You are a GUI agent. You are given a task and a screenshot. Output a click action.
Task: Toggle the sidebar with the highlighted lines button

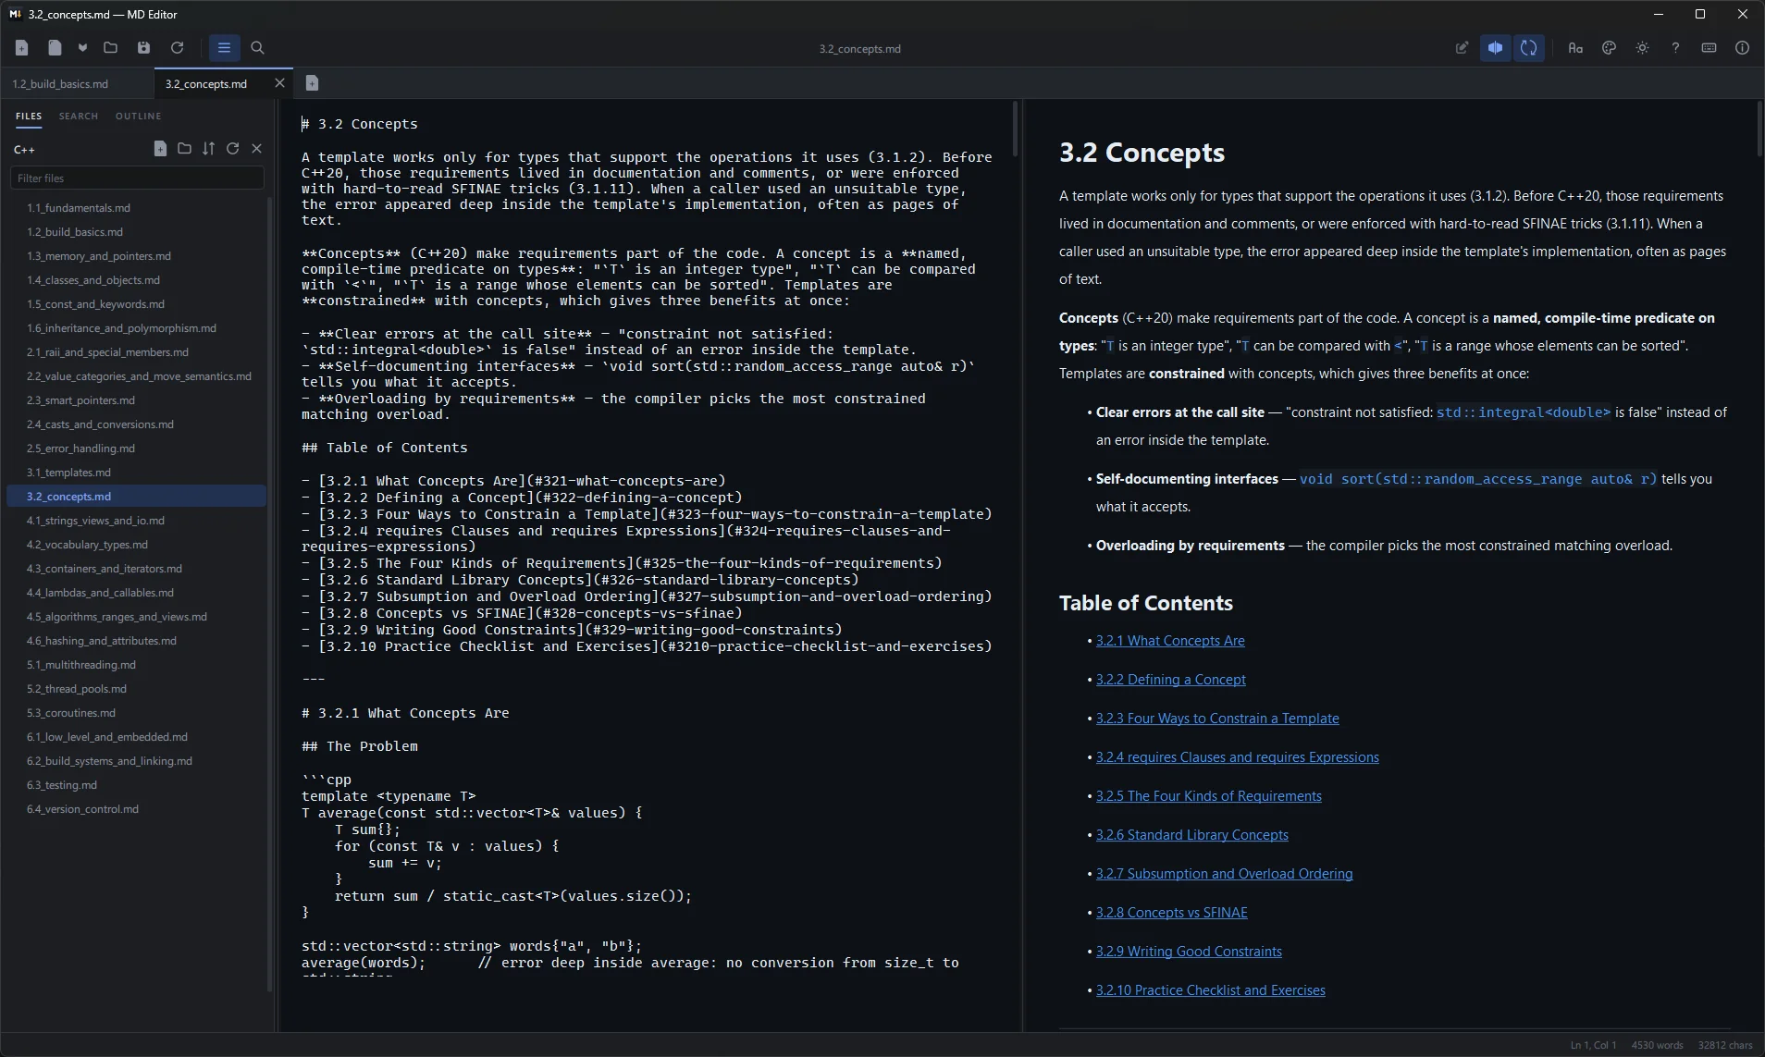[224, 48]
